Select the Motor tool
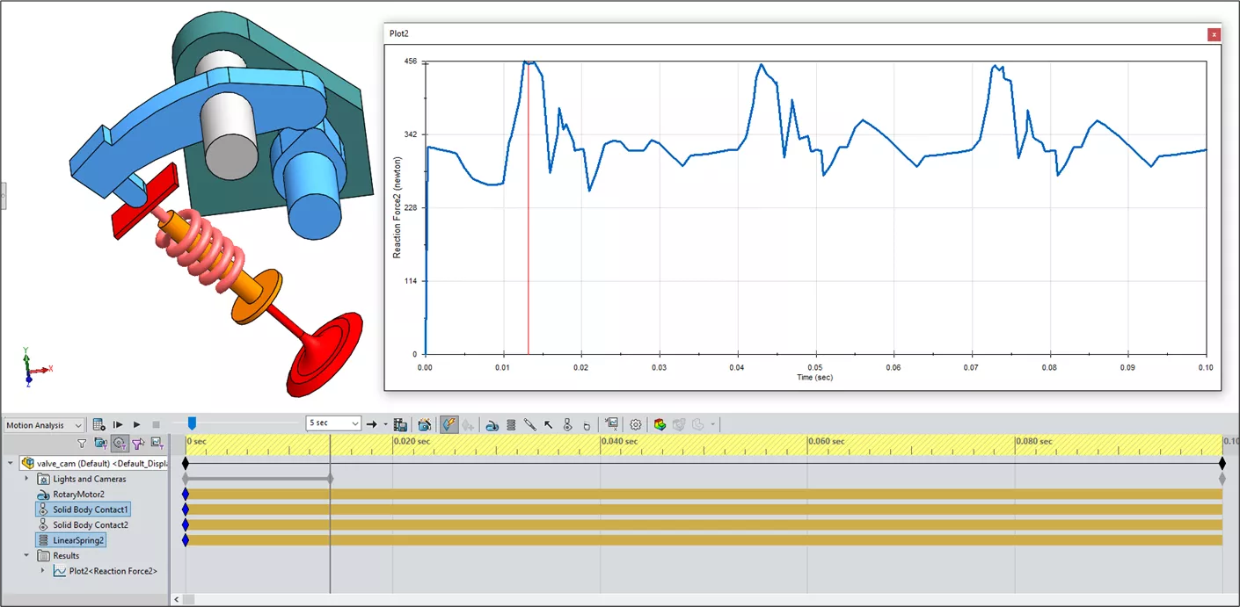The width and height of the screenshot is (1240, 607). click(492, 424)
